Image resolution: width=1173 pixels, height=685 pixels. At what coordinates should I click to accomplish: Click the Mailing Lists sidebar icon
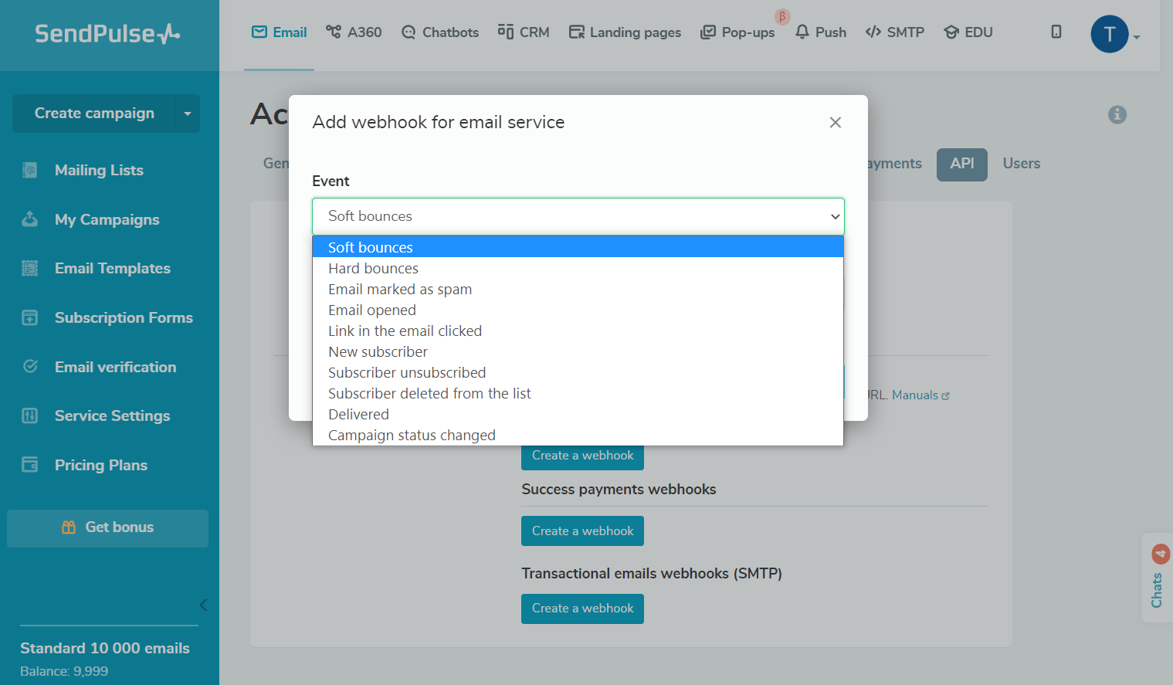tap(29, 171)
